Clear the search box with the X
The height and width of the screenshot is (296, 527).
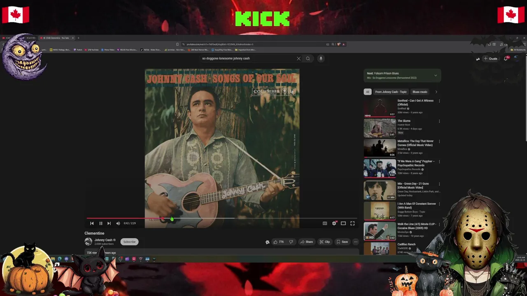(298, 58)
